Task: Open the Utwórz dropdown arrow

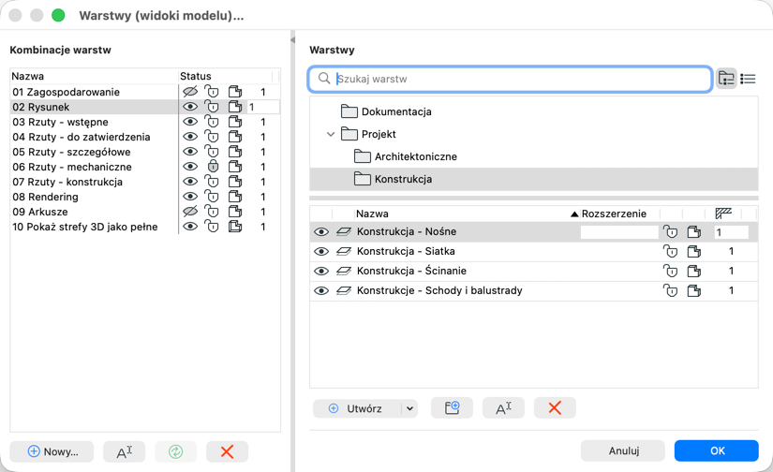Action: pos(409,408)
